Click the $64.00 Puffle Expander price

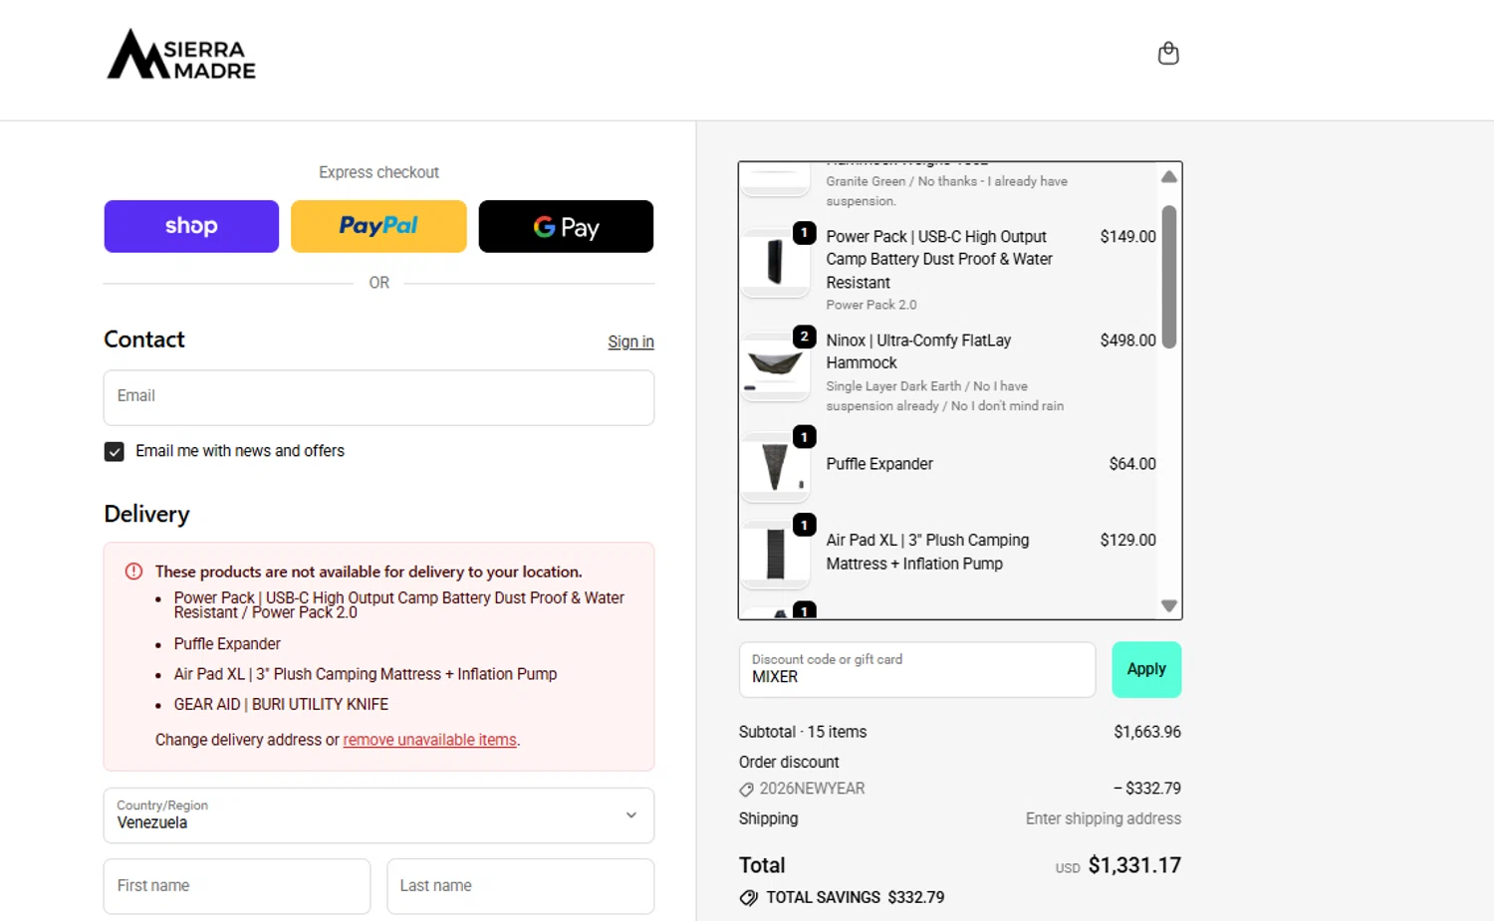click(1132, 464)
